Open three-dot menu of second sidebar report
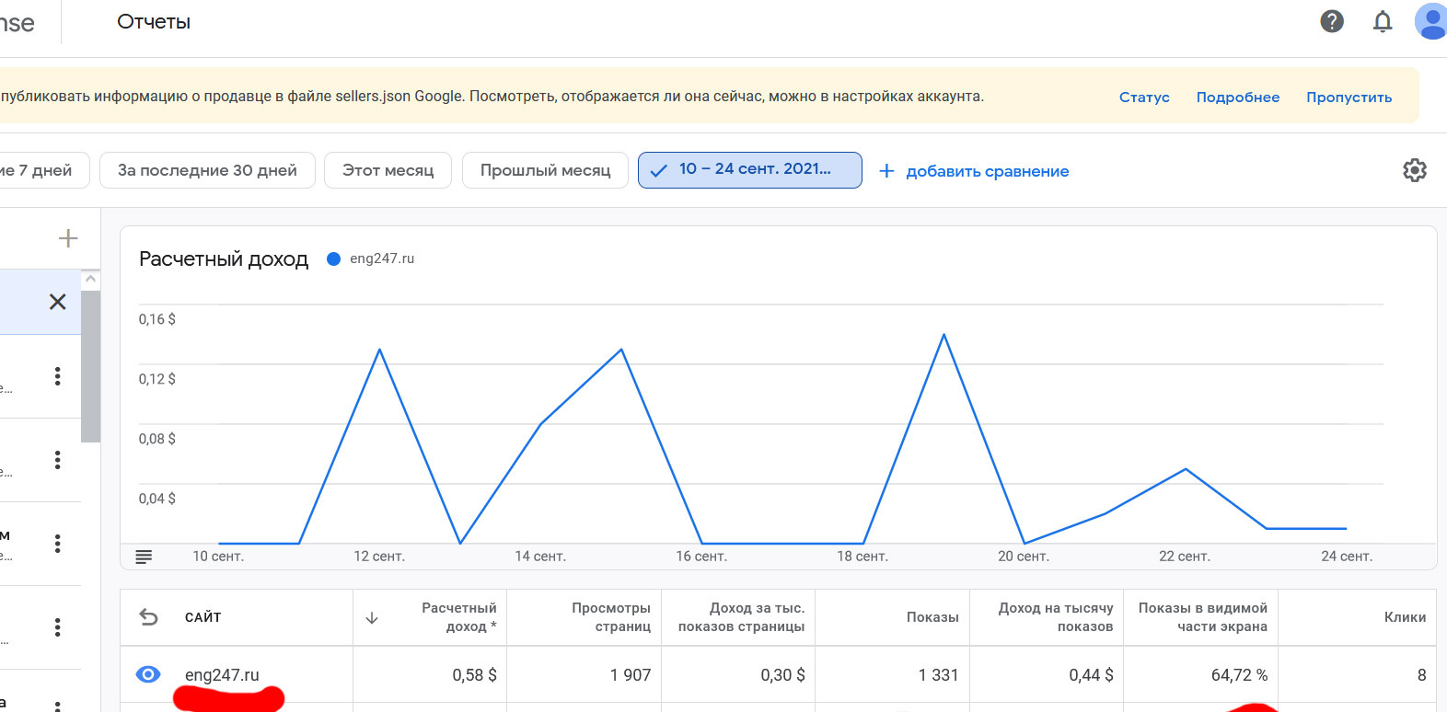 57,460
